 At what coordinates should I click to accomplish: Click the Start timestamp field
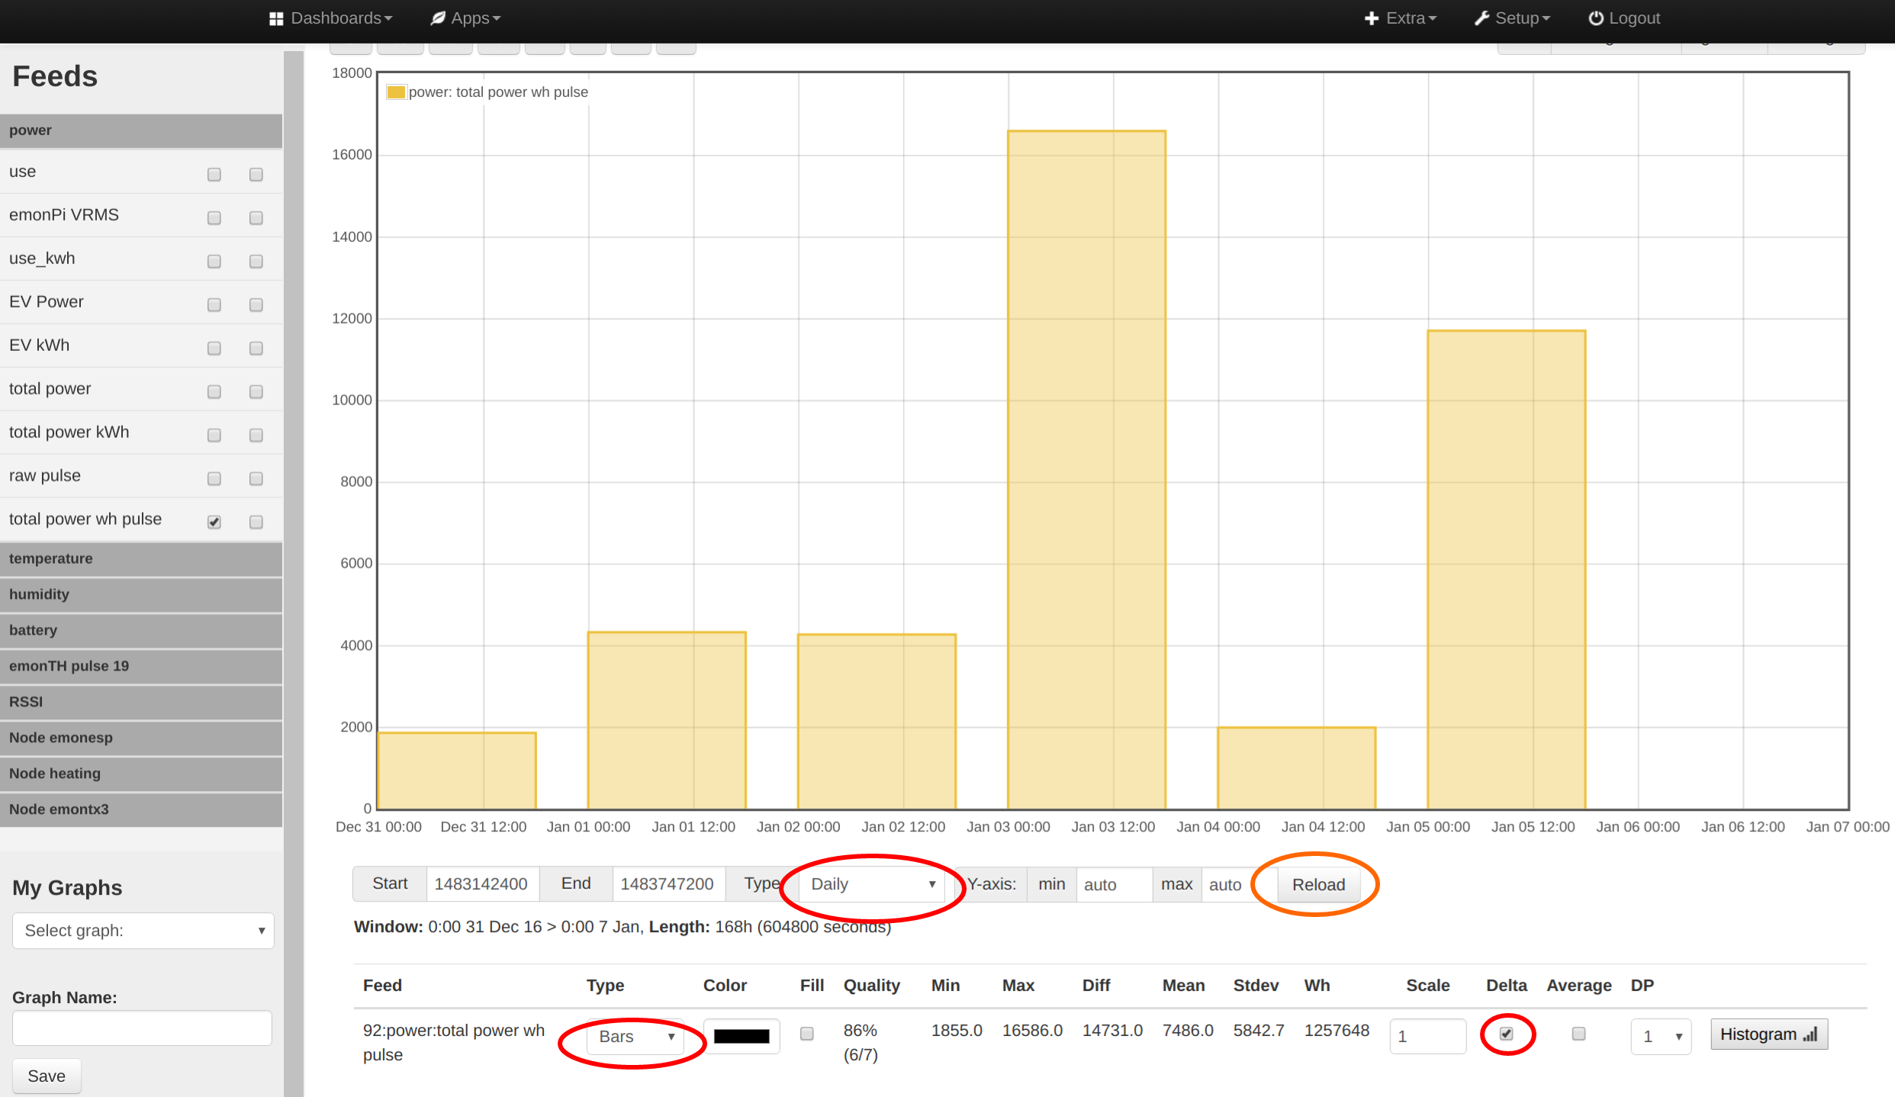coord(482,884)
